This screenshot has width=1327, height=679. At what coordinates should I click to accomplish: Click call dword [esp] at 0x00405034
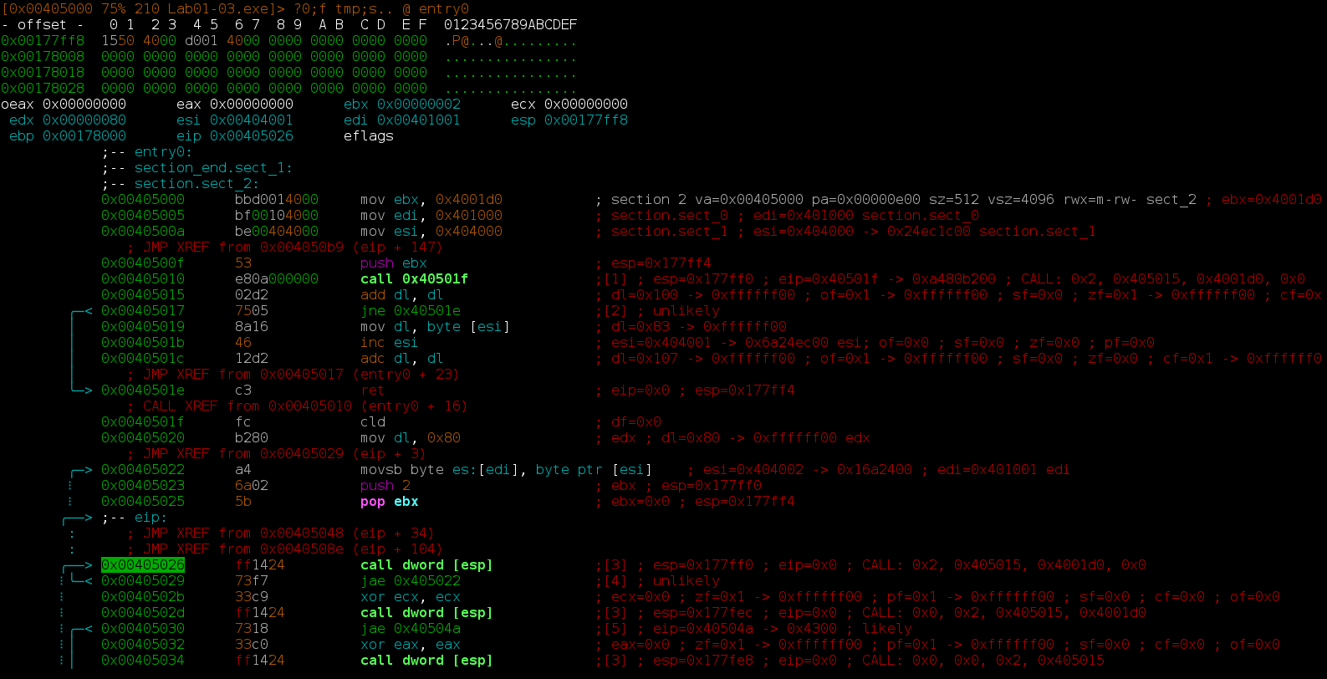[427, 660]
